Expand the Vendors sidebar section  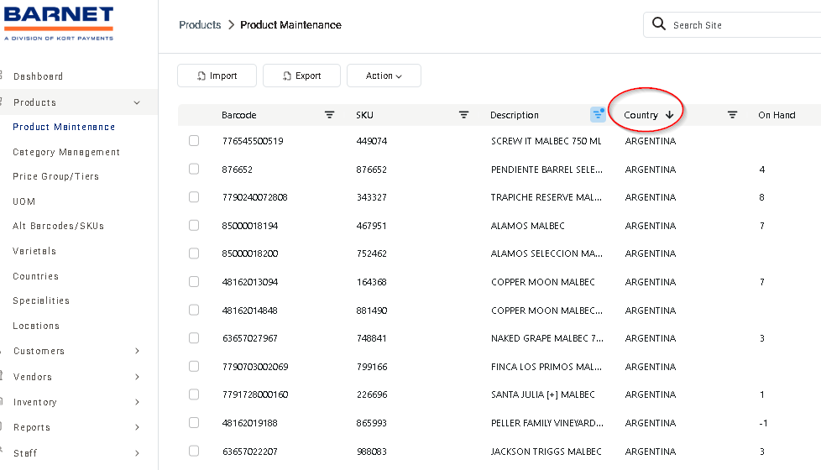coord(137,376)
